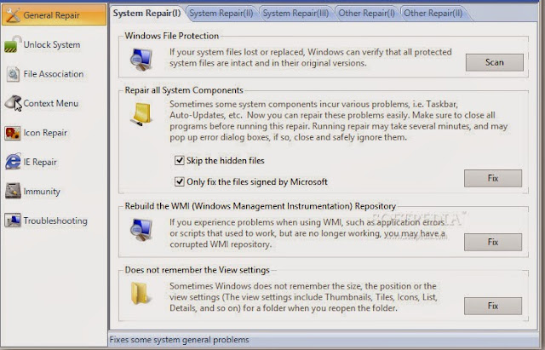Click the File Association icon
Image resolution: width=545 pixels, height=350 pixels.
click(13, 74)
